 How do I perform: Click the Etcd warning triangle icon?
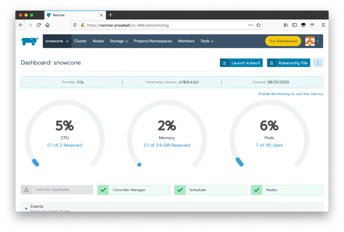click(26, 190)
